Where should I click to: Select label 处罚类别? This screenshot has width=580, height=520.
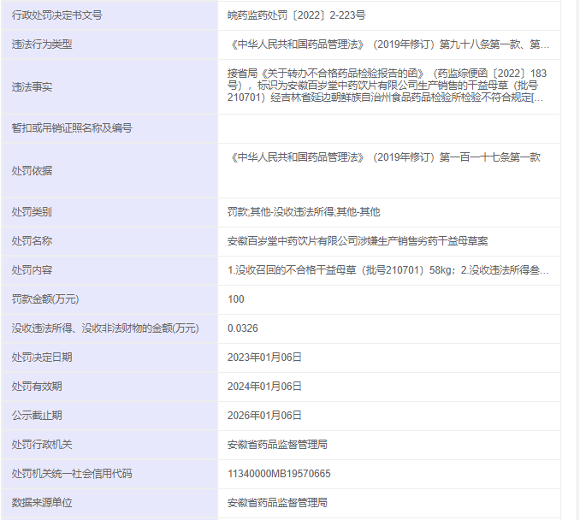click(32, 212)
